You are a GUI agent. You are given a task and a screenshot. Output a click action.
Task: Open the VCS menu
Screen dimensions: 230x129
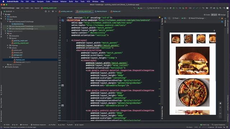point(88,1)
